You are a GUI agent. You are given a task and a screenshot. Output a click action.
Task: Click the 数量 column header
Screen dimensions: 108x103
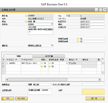point(64,60)
